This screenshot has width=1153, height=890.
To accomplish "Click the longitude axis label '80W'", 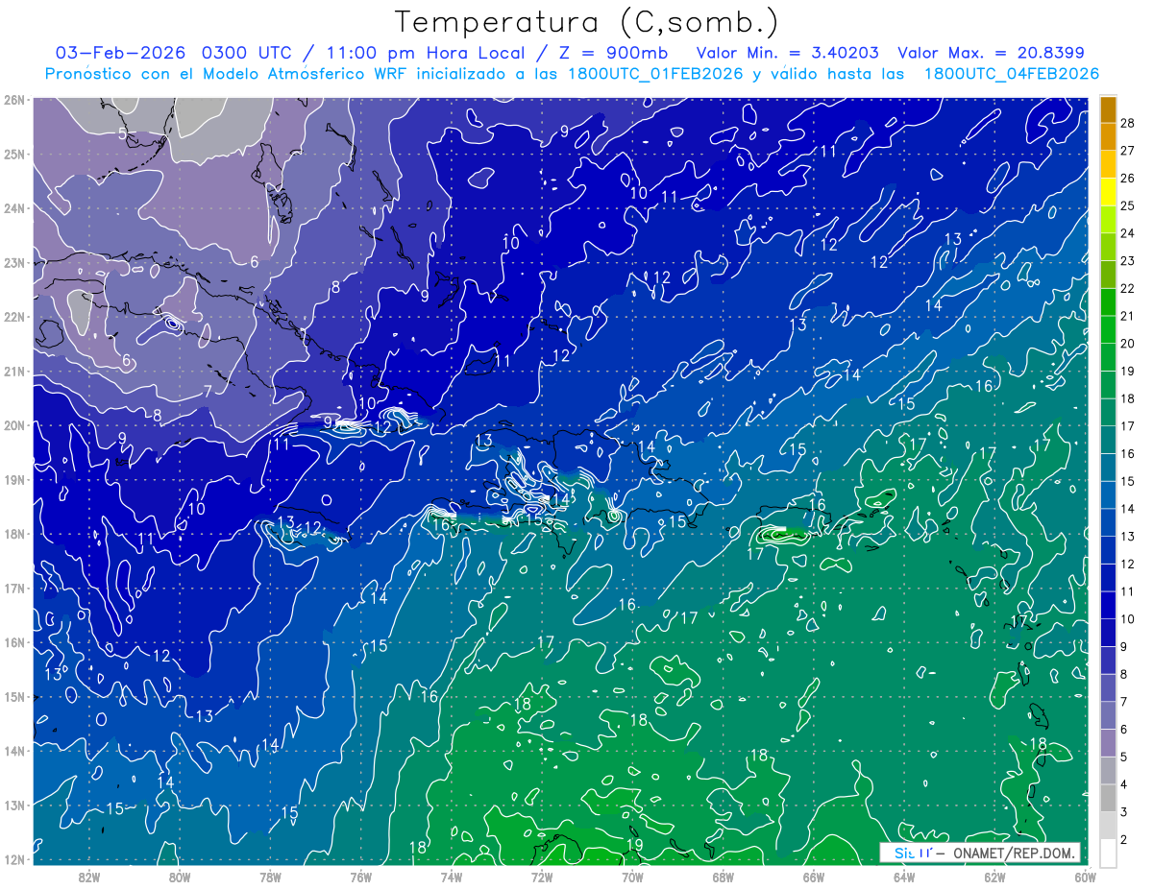I will [180, 876].
